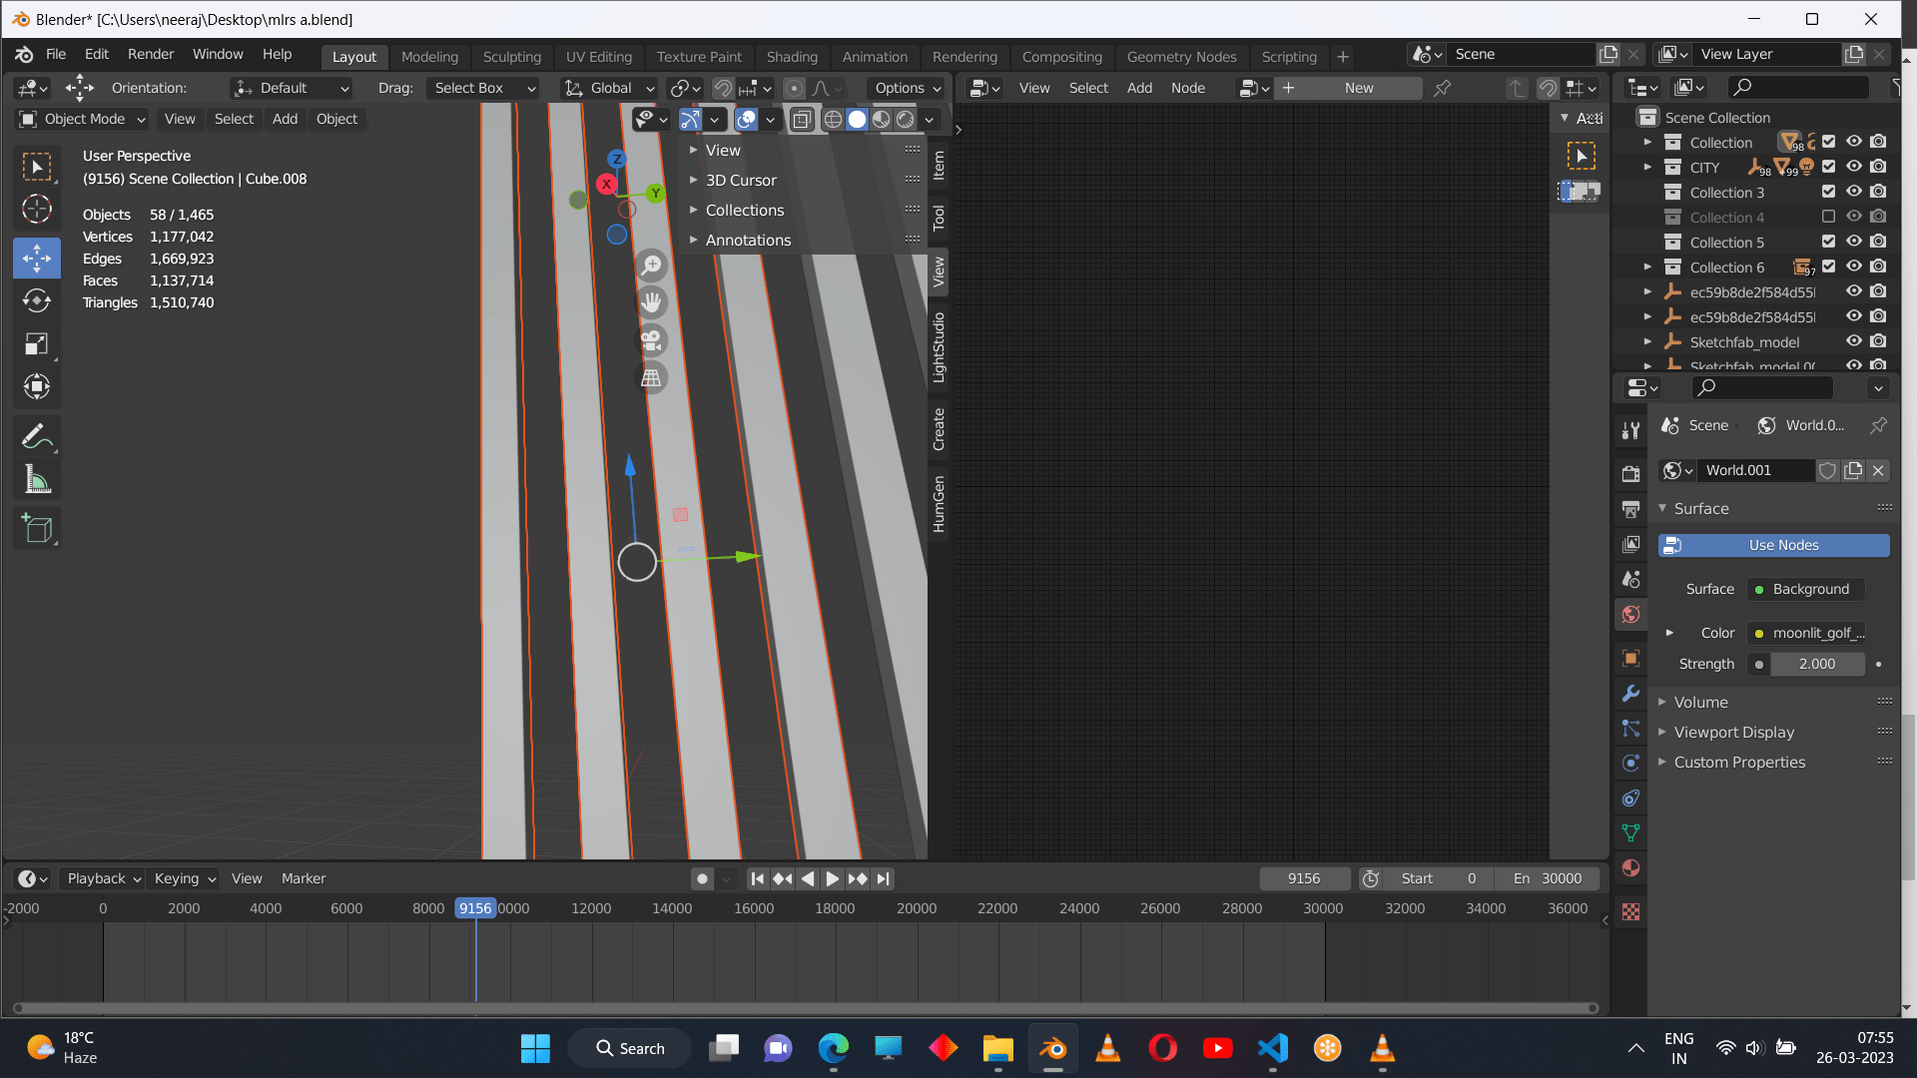
Task: Click the current frame field showing 9156
Action: (1305, 878)
